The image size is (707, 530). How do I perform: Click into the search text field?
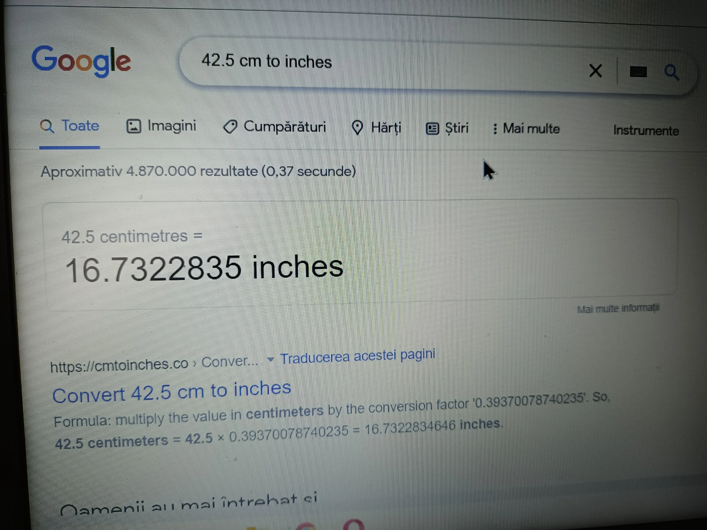384,62
